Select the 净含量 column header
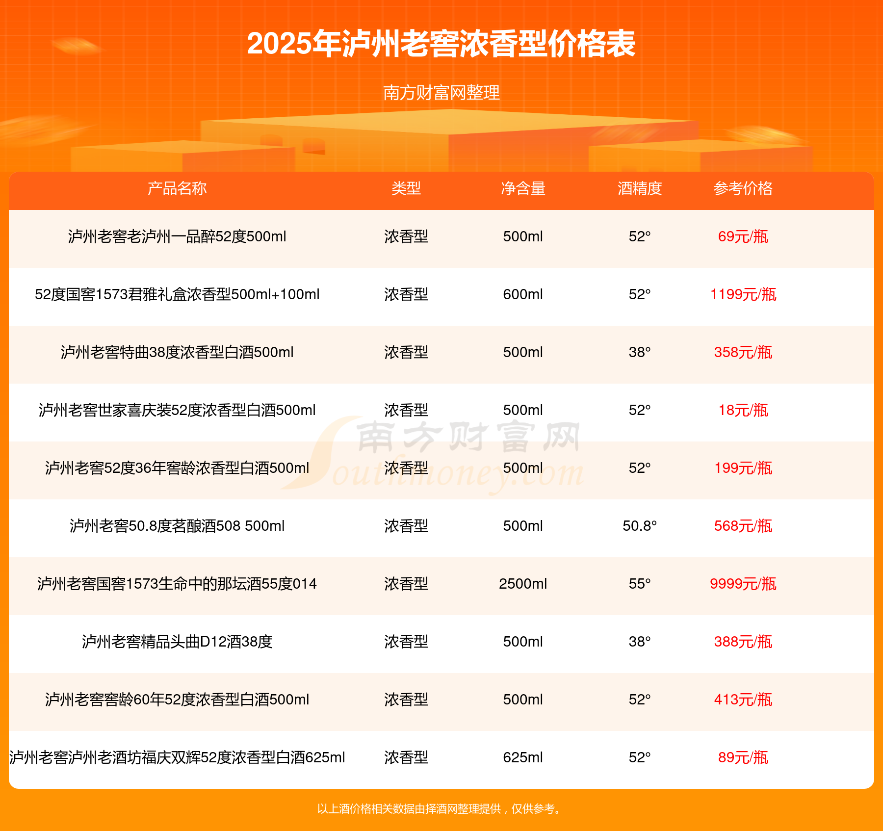 coord(523,188)
